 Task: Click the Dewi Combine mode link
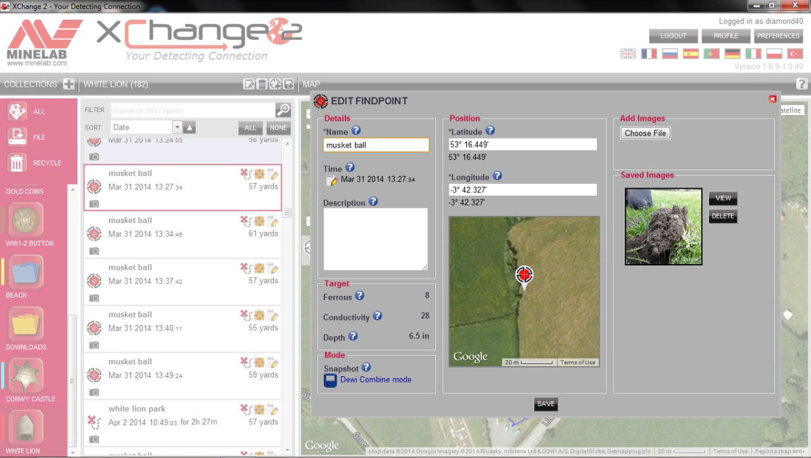click(x=376, y=379)
